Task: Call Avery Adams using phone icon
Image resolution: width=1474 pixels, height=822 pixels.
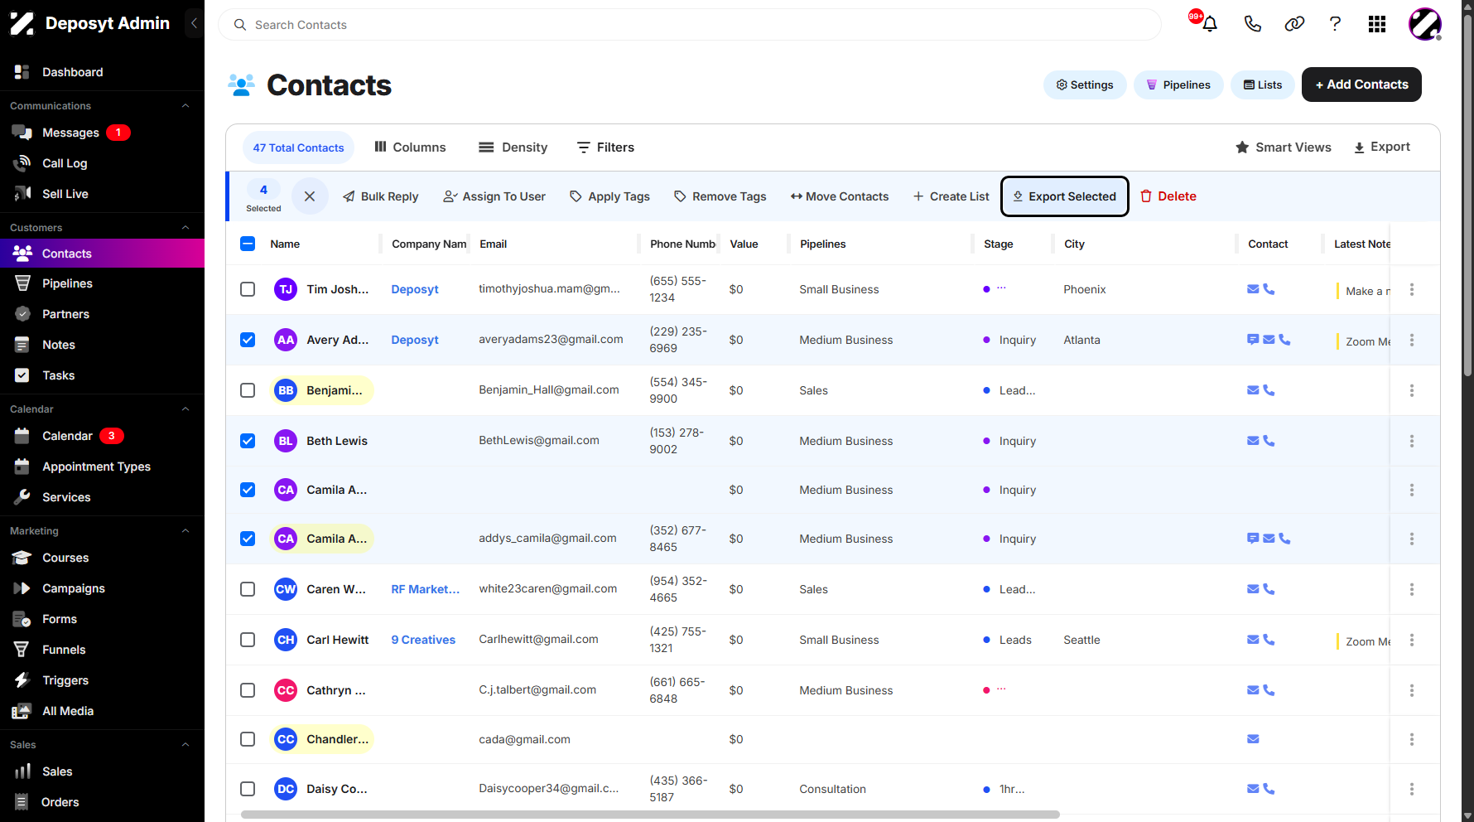Action: pos(1284,339)
